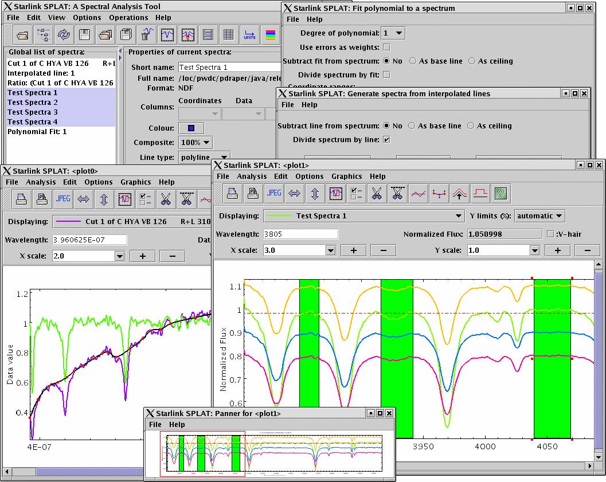The image size is (606, 482).
Task: Click the print icon in plot1 toolbar
Action: [x=232, y=193]
